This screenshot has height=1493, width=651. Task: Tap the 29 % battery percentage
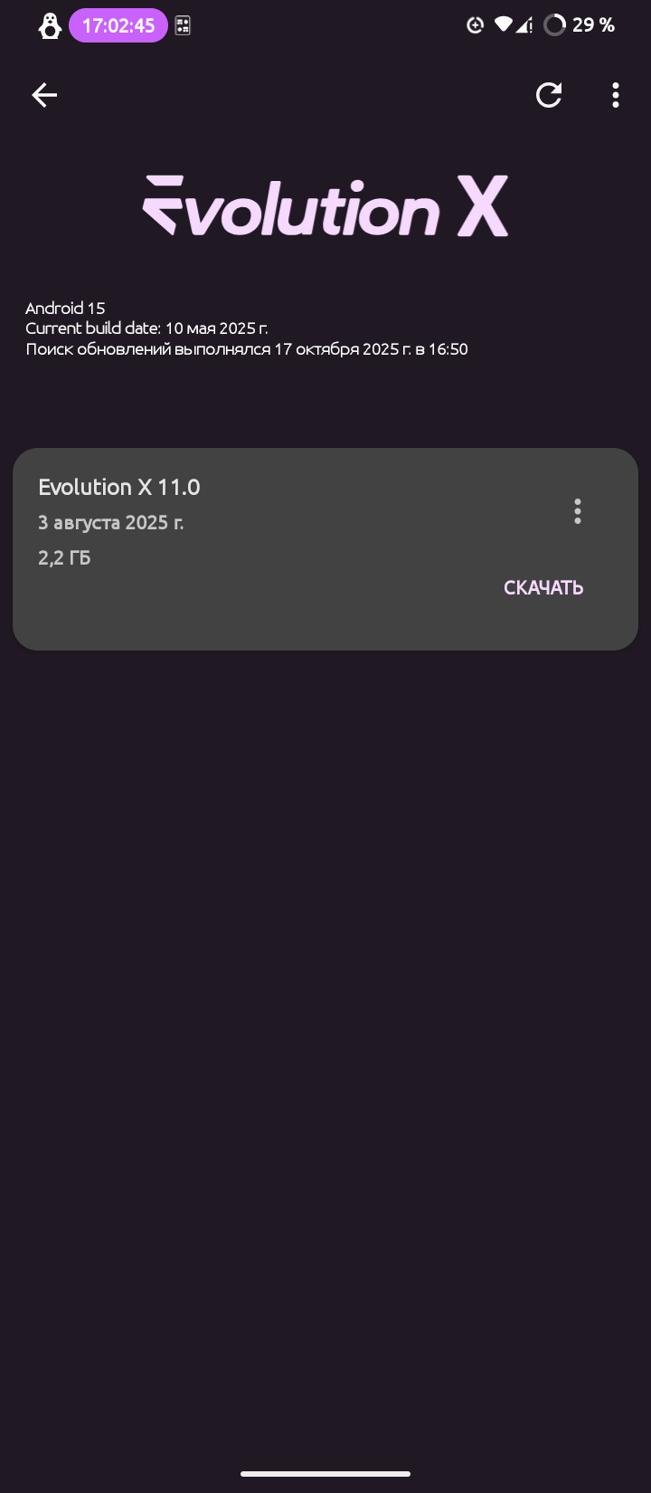(594, 25)
